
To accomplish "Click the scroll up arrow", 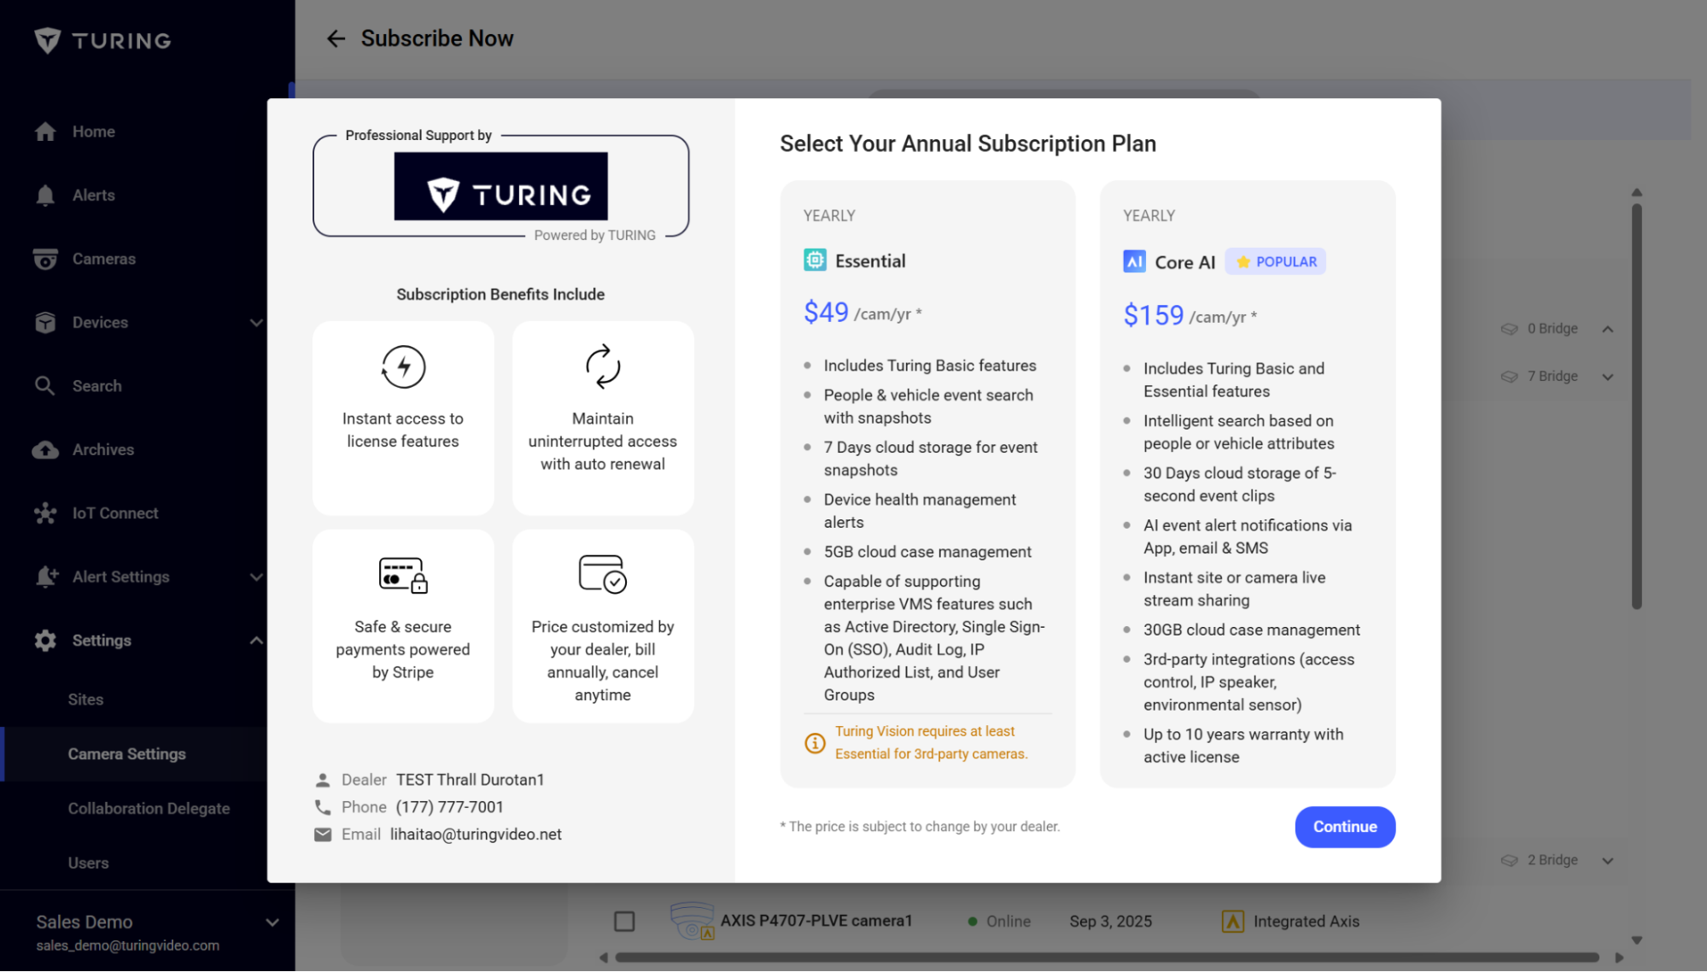I will [x=1636, y=192].
